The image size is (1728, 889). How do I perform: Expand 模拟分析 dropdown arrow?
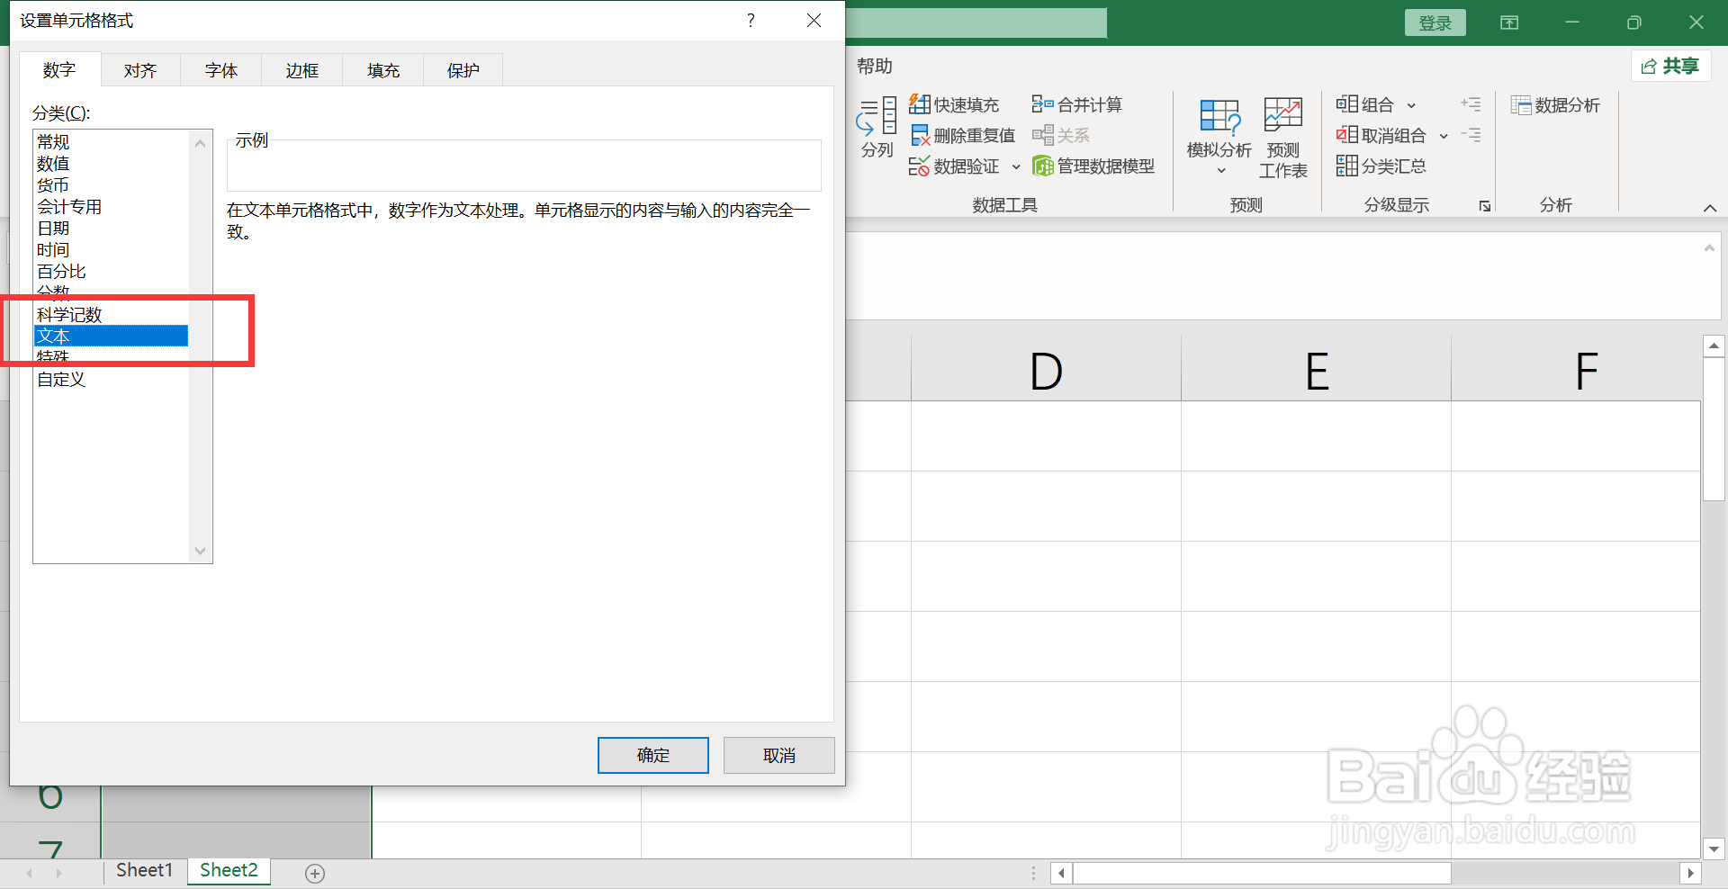[1221, 171]
